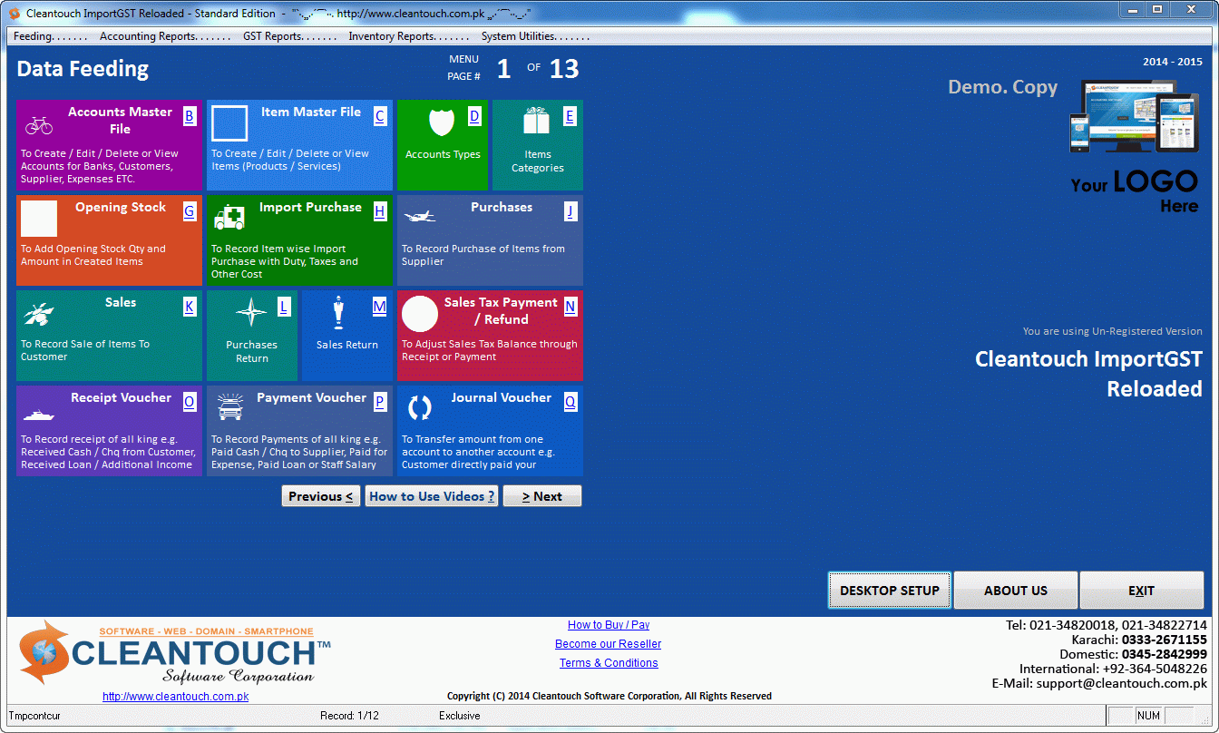Screen dimensions: 1219x733
Task: Click the bird icon on Sales tile
Action: point(39,314)
